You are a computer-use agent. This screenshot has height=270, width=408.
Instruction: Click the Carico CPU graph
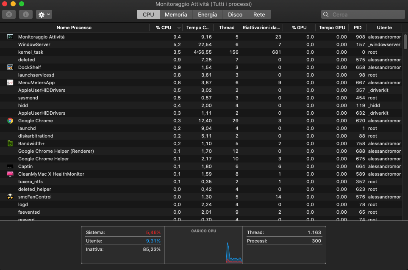click(204, 249)
